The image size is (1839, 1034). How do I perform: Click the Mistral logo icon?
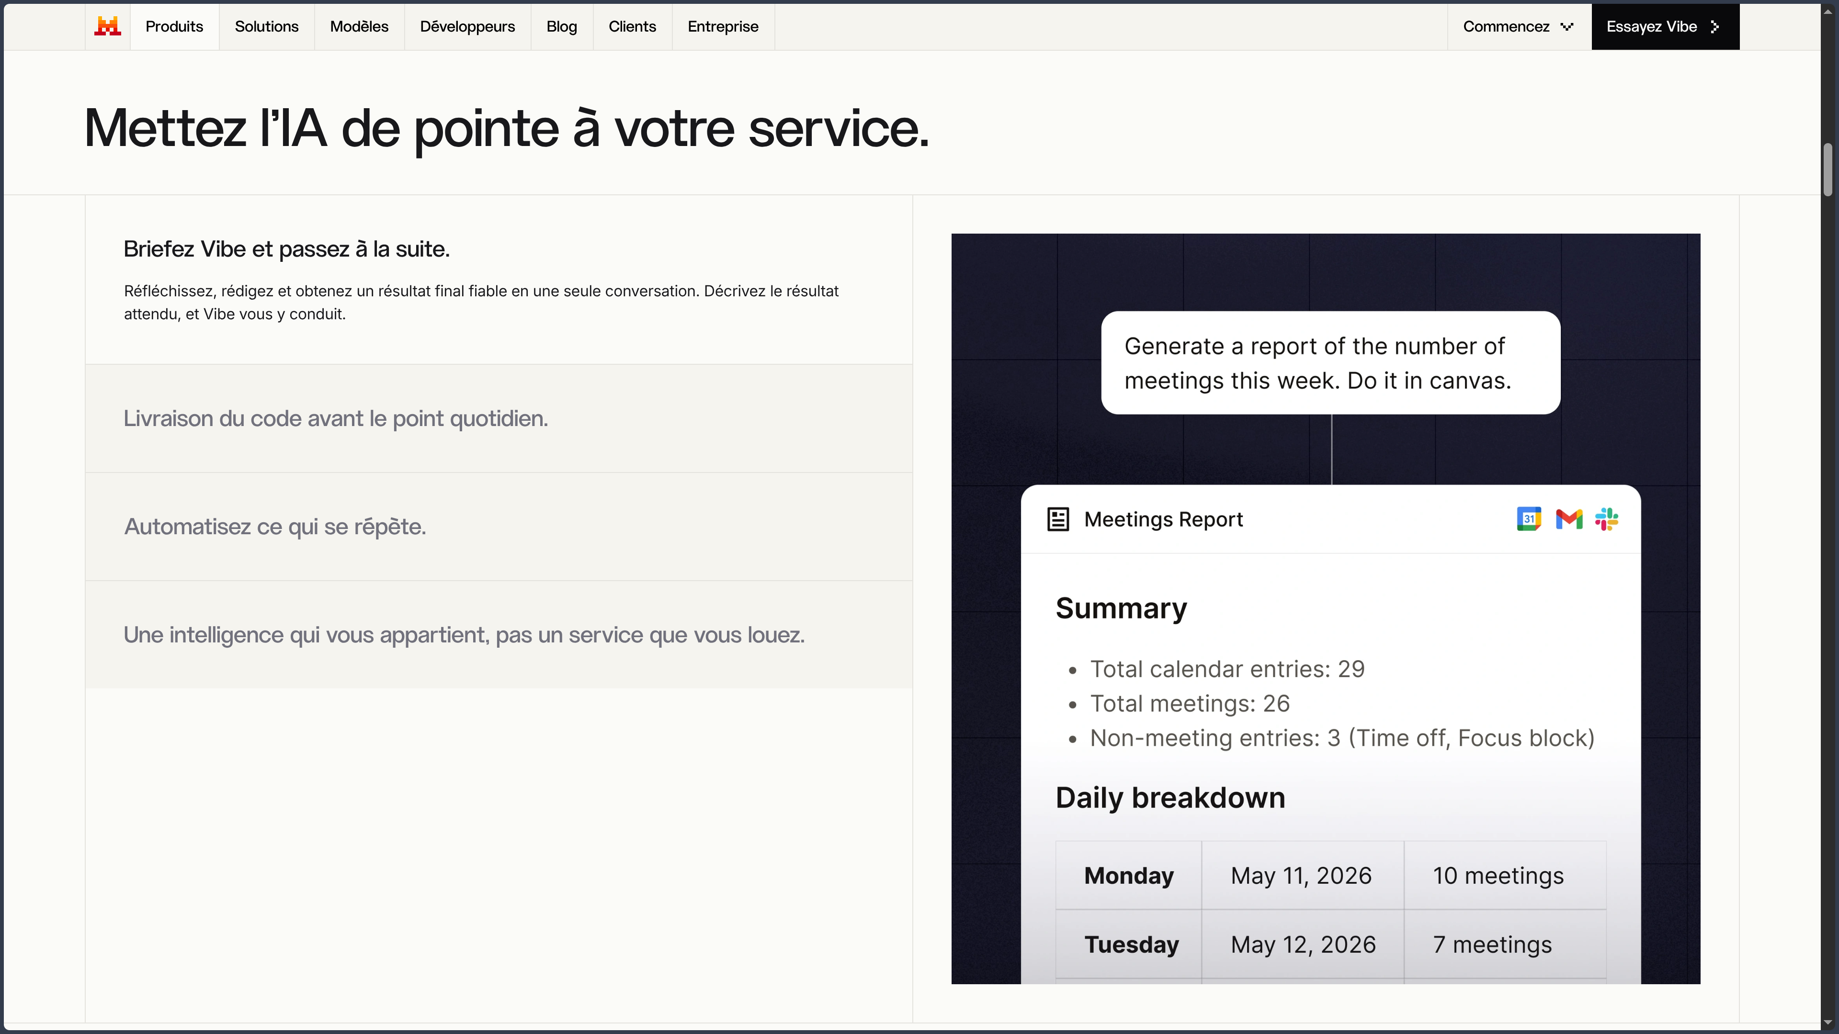pyautogui.click(x=108, y=26)
